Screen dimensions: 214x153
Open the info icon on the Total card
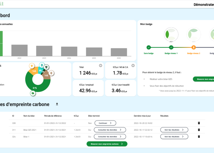coord(100,65)
